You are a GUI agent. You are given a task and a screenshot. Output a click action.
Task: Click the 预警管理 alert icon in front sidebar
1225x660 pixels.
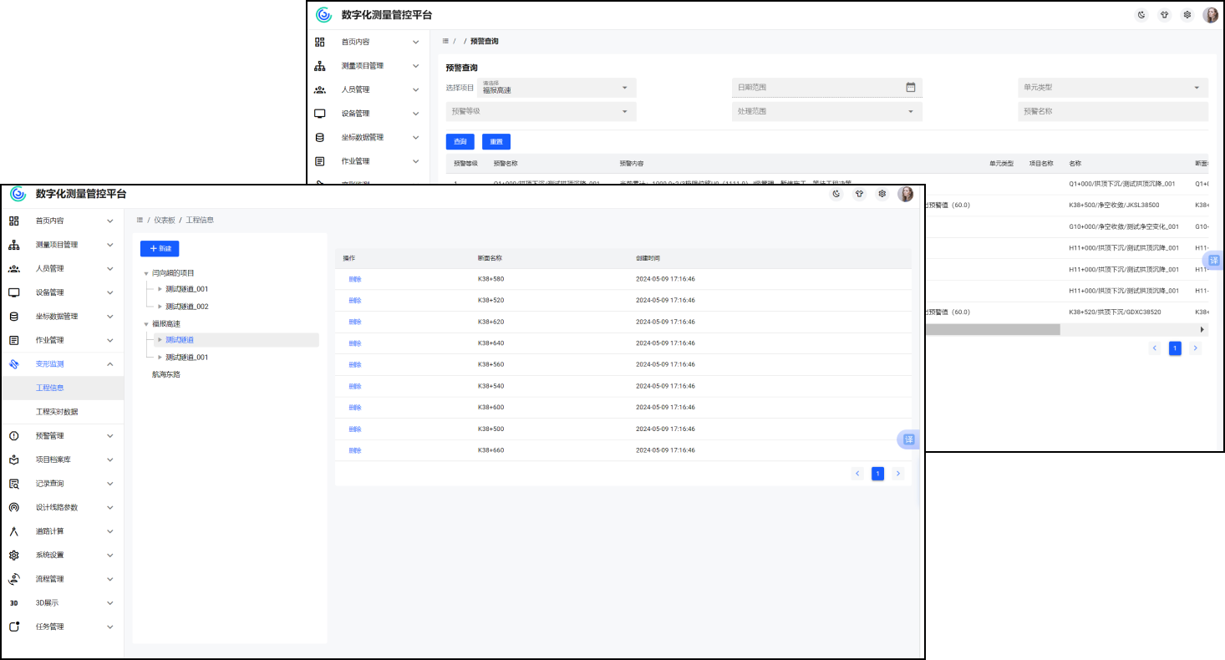(x=14, y=436)
